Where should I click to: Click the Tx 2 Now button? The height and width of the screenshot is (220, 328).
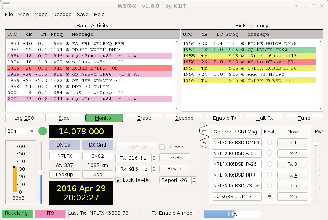[x=293, y=153]
